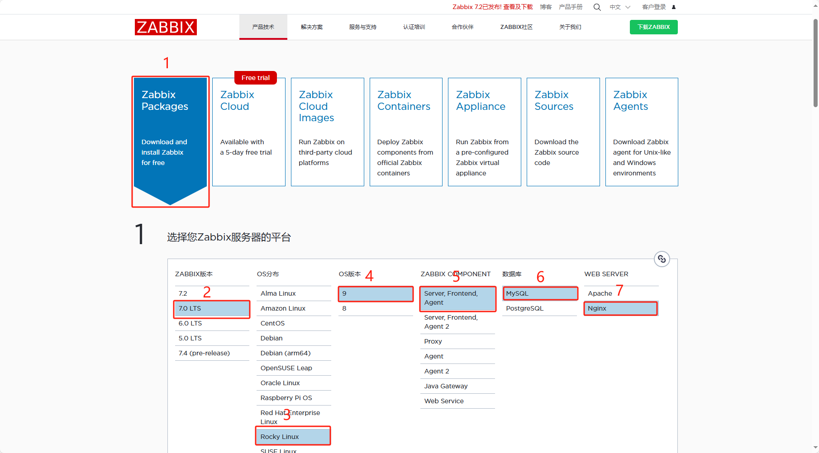This screenshot has height=453, width=819.
Task: Pick the Server, Frontend, Agent 2 component
Action: pos(458,322)
